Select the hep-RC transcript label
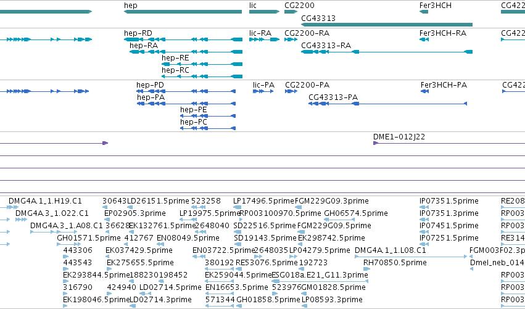 [175, 70]
